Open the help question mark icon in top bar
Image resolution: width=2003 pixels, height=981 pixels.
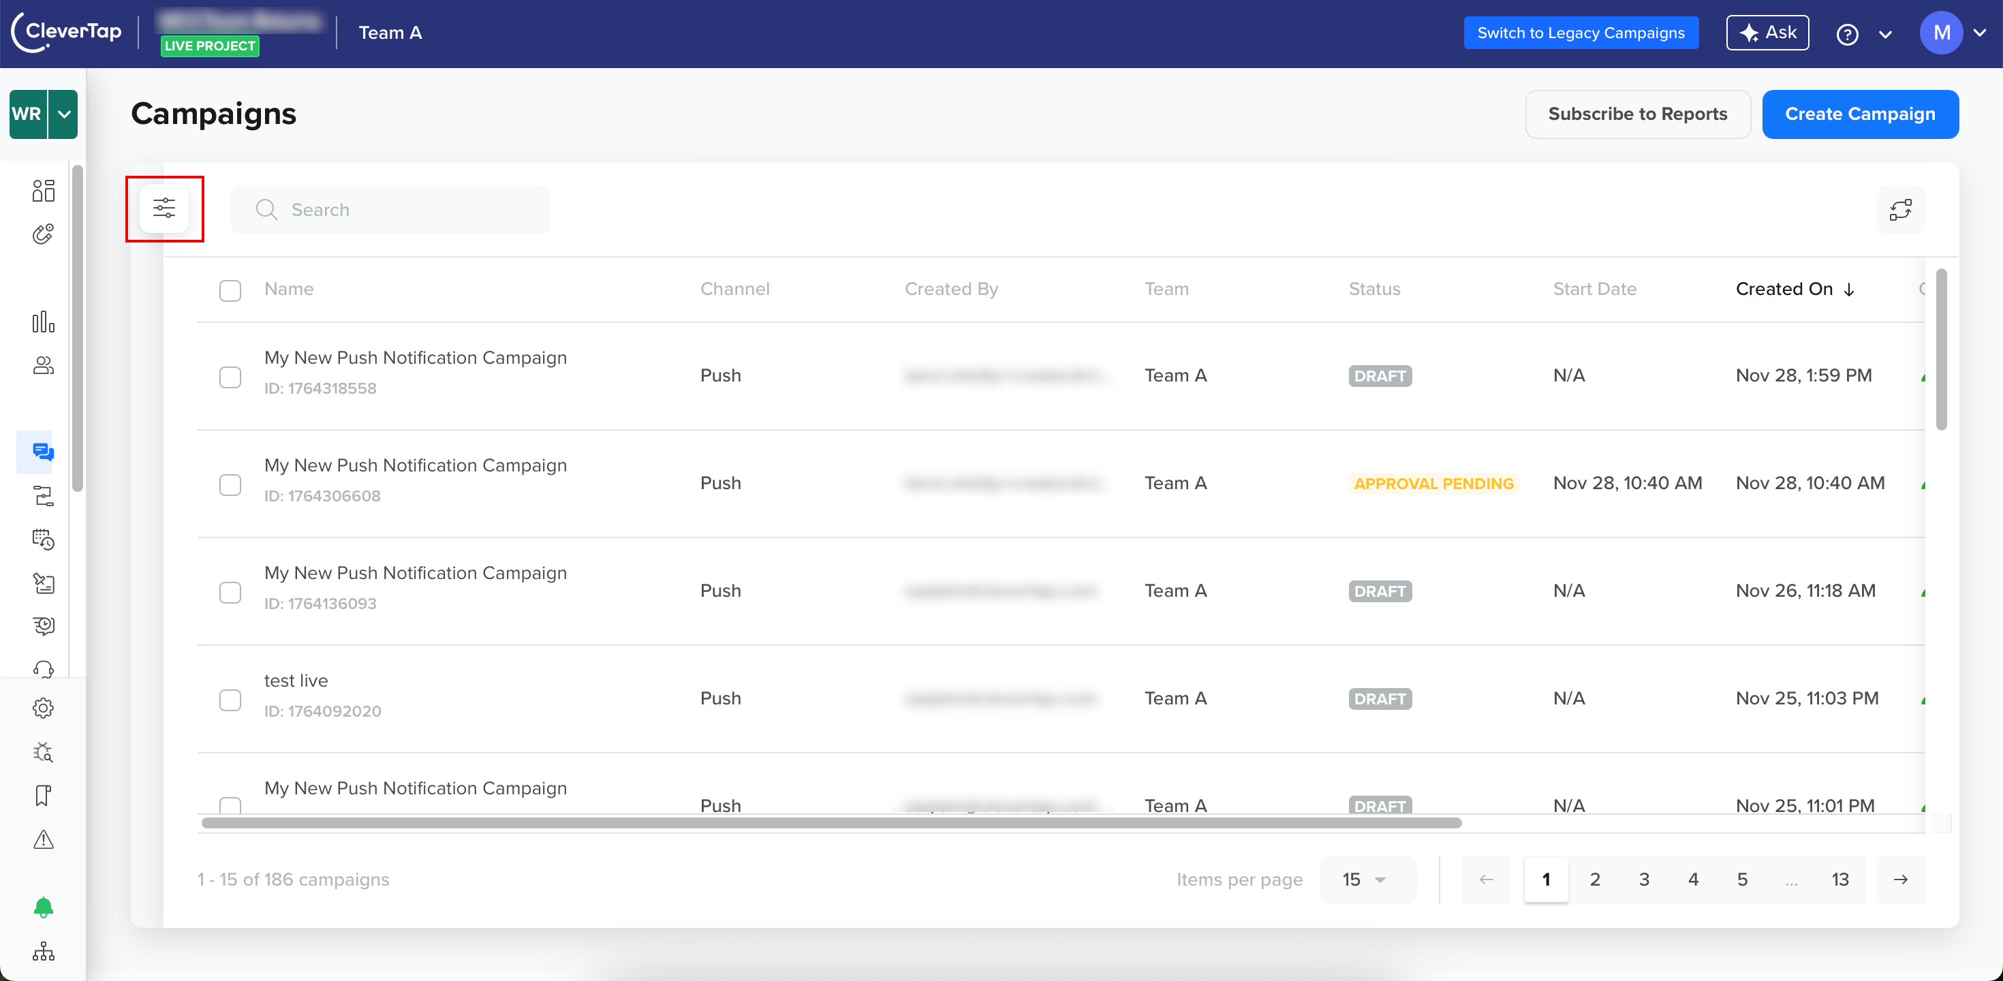[x=1848, y=34]
